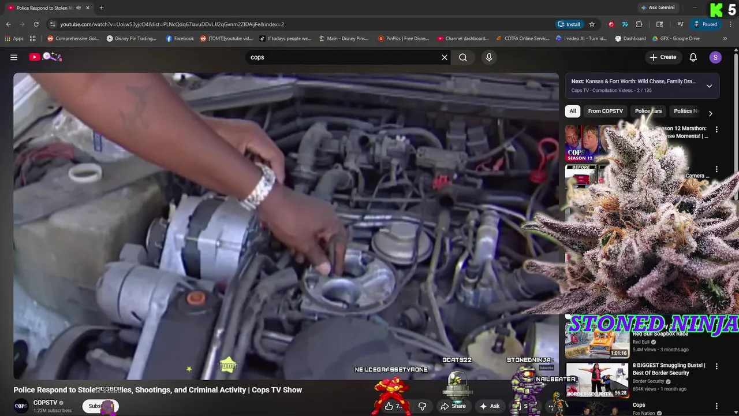Viewport: 739px width, 416px height.
Task: Open the invideo AI bookmark
Action: [x=581, y=39]
